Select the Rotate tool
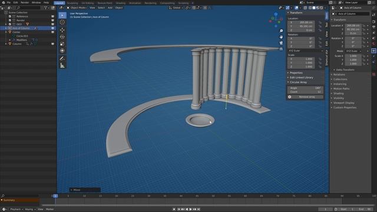Viewport: 377px width, 212px height. 62,37
